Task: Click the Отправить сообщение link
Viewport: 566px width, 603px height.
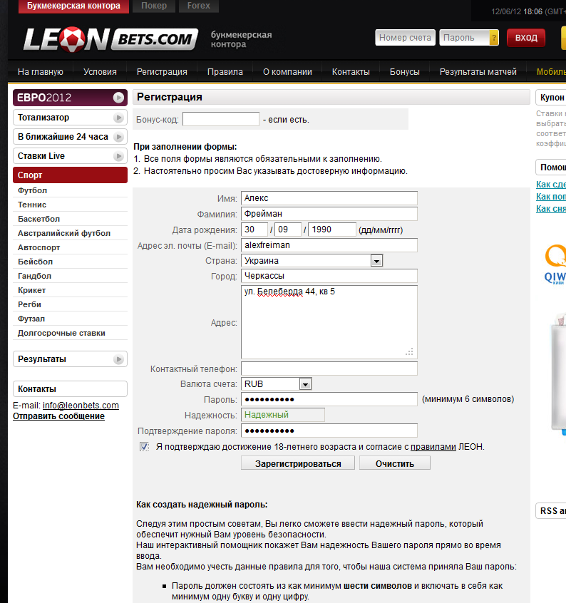Action: click(x=58, y=416)
